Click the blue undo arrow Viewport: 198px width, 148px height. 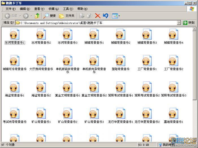coord(106,16)
